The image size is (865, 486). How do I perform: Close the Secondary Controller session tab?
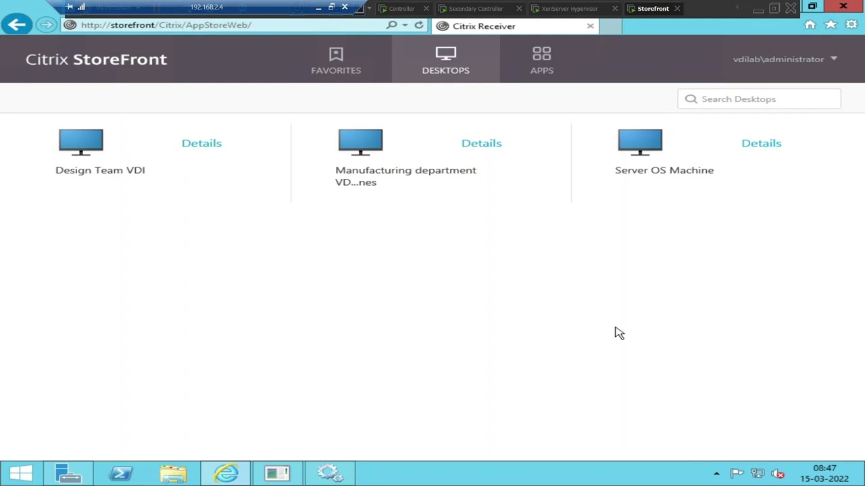[x=519, y=9]
